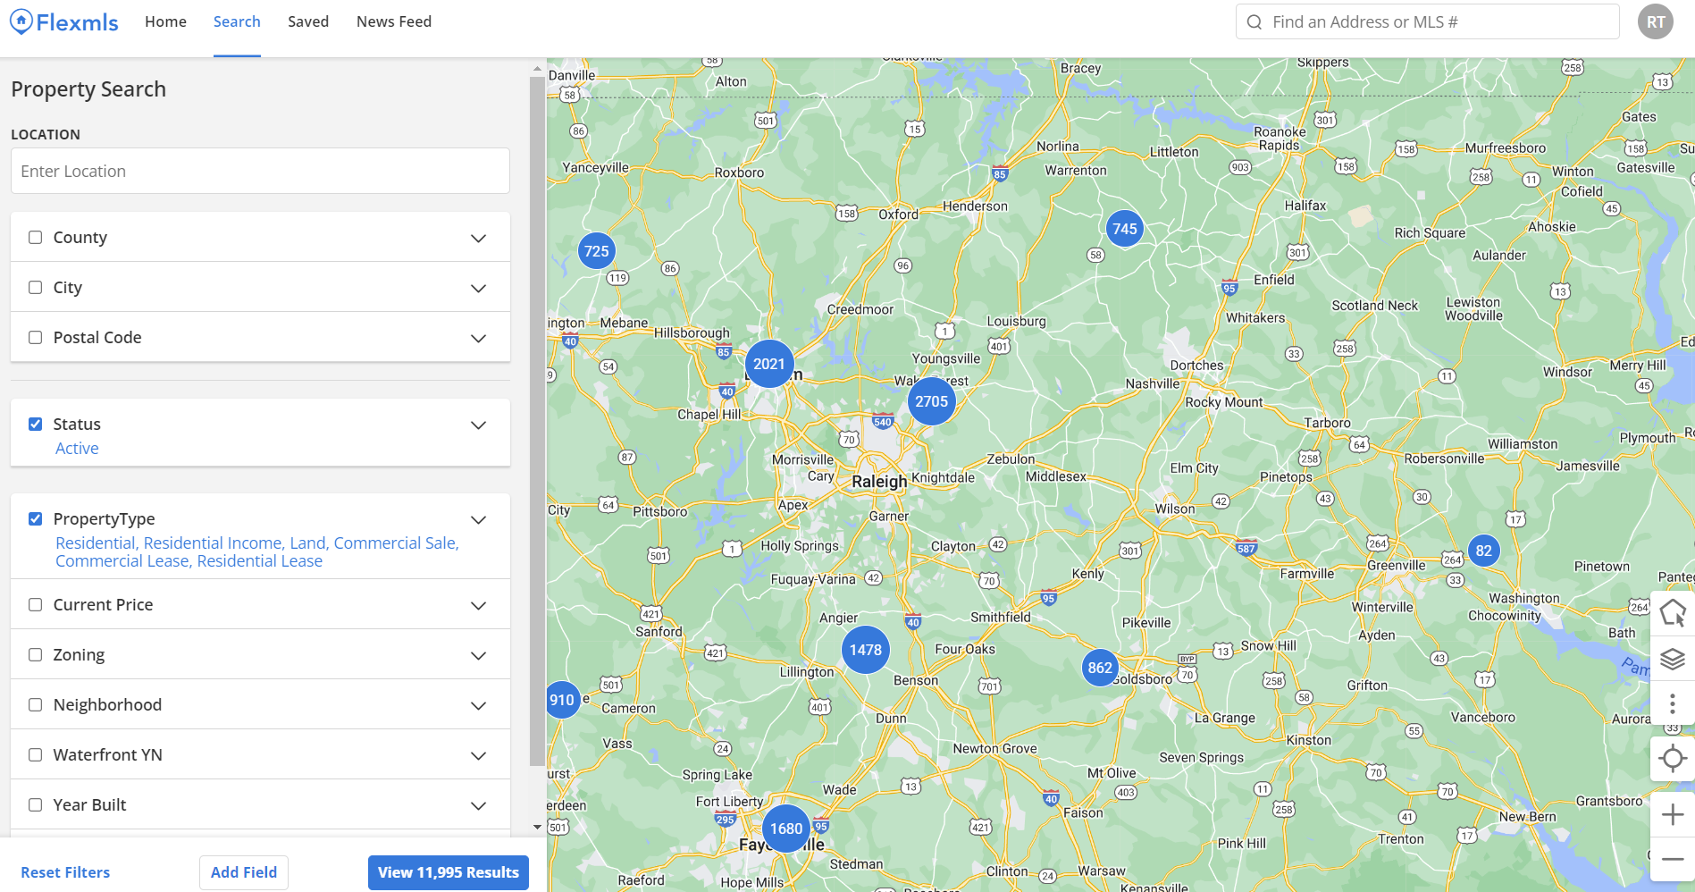Check the Waterfront YN filter checkbox
The width and height of the screenshot is (1695, 892).
click(36, 754)
